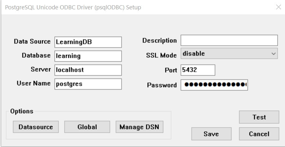Click the 'Description' label text
This screenshot has width=285, height=147.
[x=159, y=41]
